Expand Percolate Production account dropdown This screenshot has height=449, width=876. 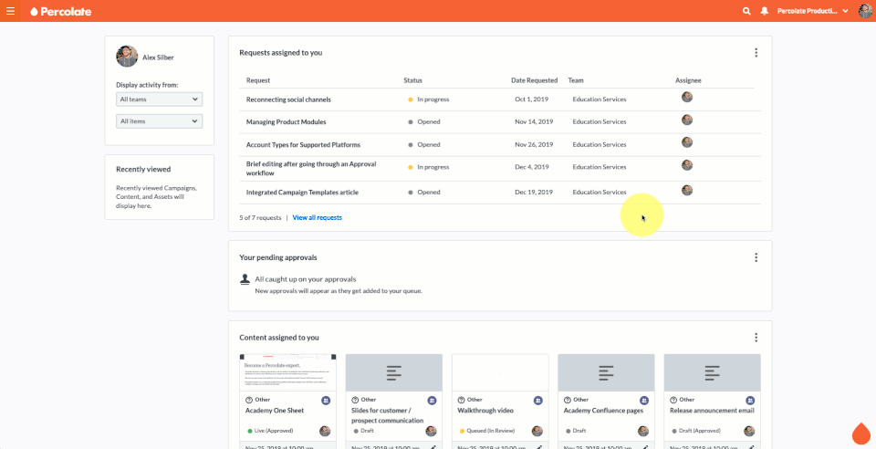coord(813,11)
